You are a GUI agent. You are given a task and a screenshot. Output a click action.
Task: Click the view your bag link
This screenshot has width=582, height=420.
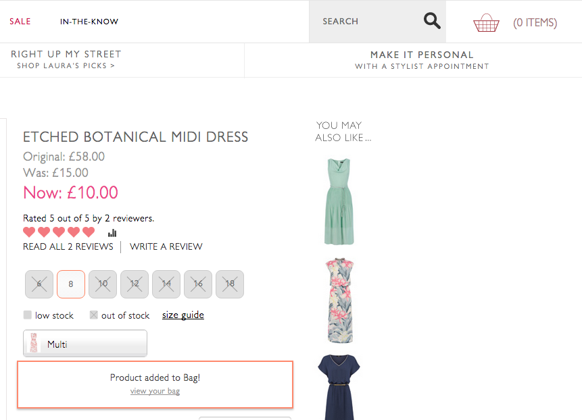coord(155,391)
